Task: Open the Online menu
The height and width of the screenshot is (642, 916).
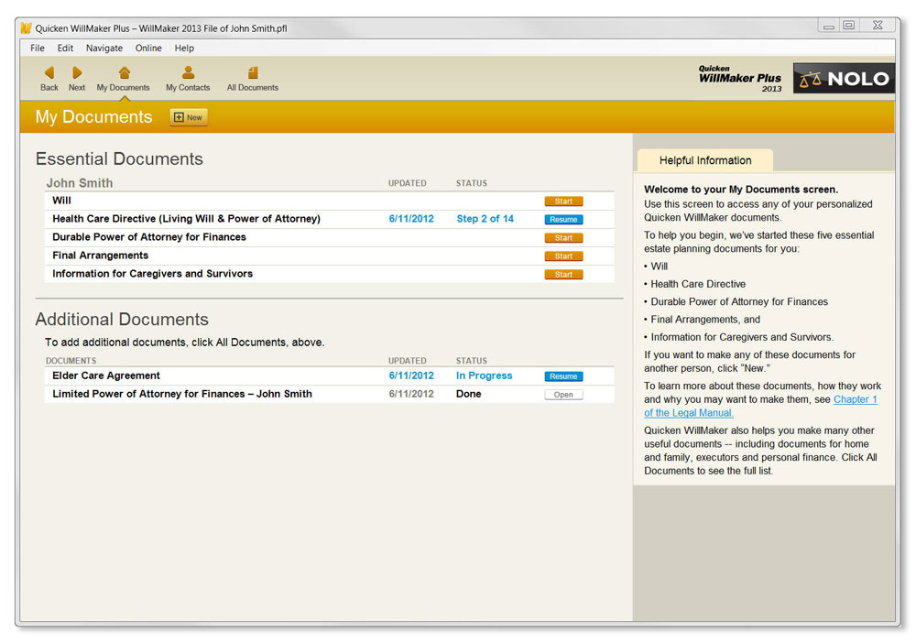Action: click(148, 49)
